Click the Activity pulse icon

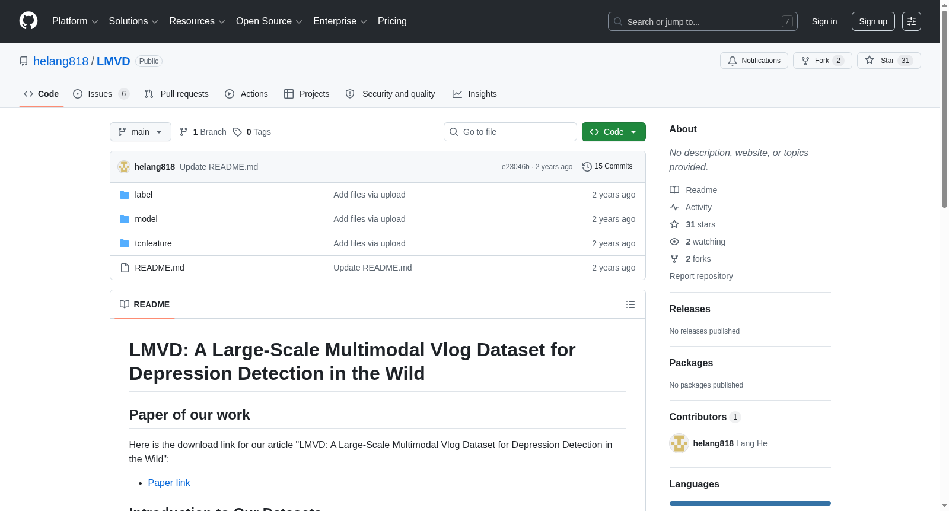click(x=674, y=207)
